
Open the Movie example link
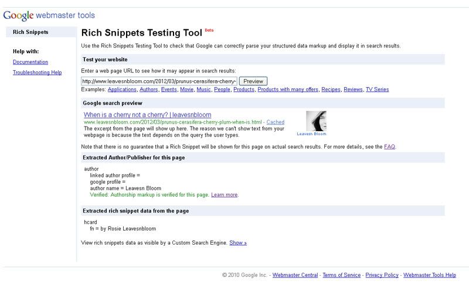click(x=186, y=90)
